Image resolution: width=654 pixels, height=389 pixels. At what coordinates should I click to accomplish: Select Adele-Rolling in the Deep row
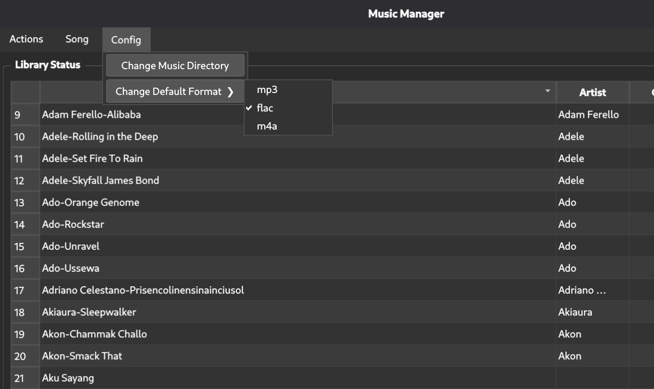100,137
